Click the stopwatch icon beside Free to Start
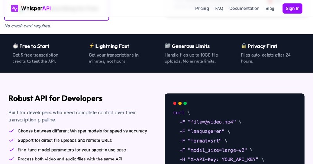 (x=15, y=46)
